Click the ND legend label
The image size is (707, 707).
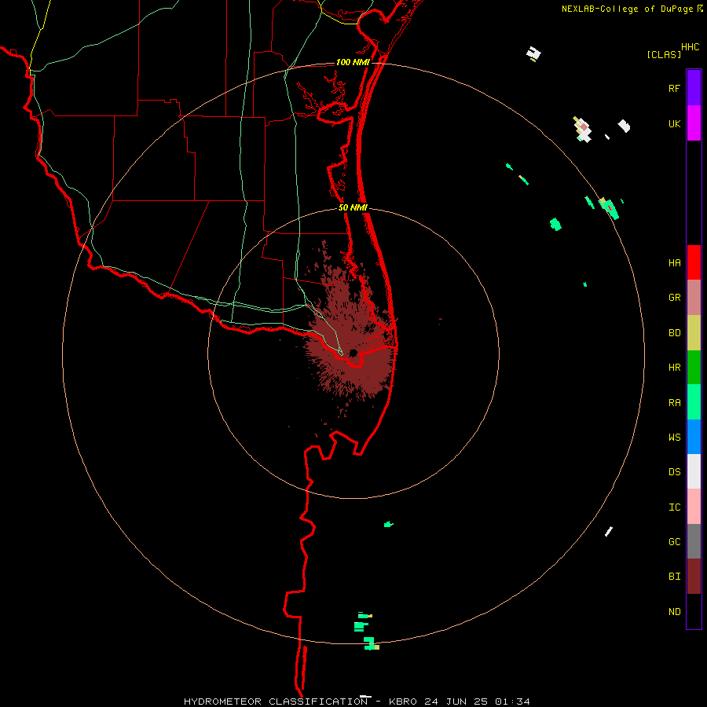pos(674,612)
